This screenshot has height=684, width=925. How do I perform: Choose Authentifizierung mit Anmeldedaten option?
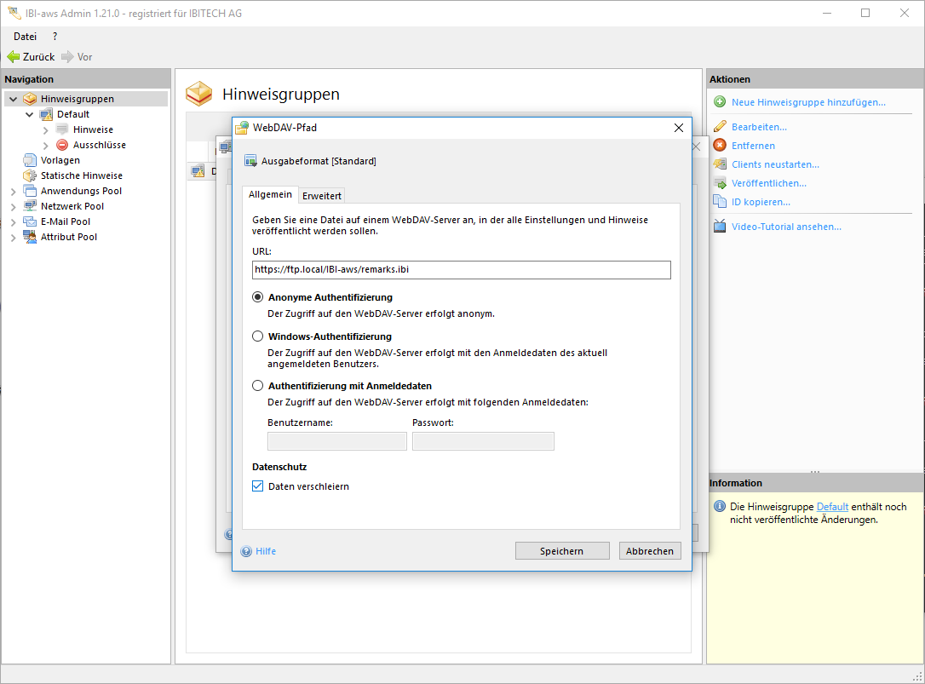click(258, 386)
